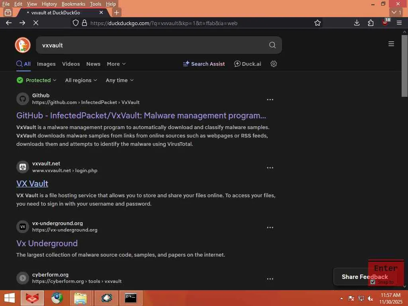Open a new browser tab
This screenshot has width=408, height=306.
117,12
